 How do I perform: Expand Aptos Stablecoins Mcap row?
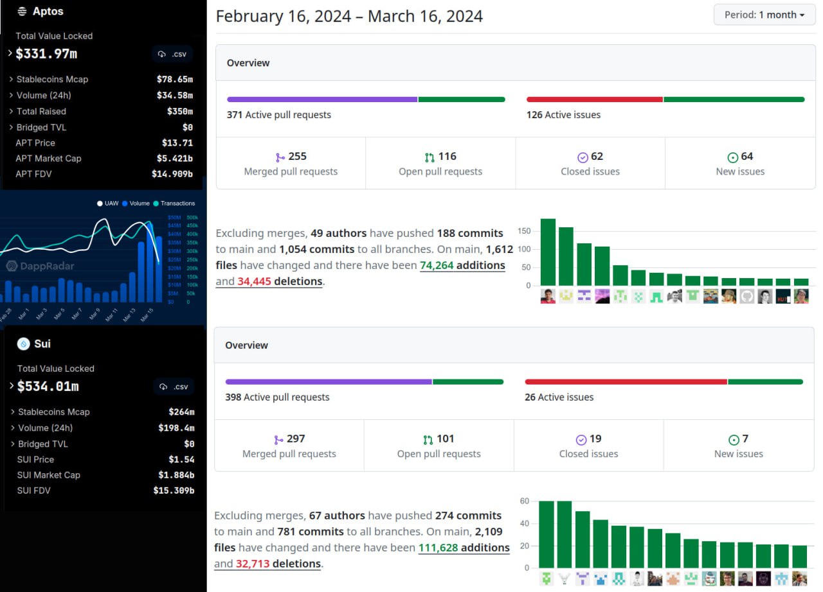click(x=12, y=80)
